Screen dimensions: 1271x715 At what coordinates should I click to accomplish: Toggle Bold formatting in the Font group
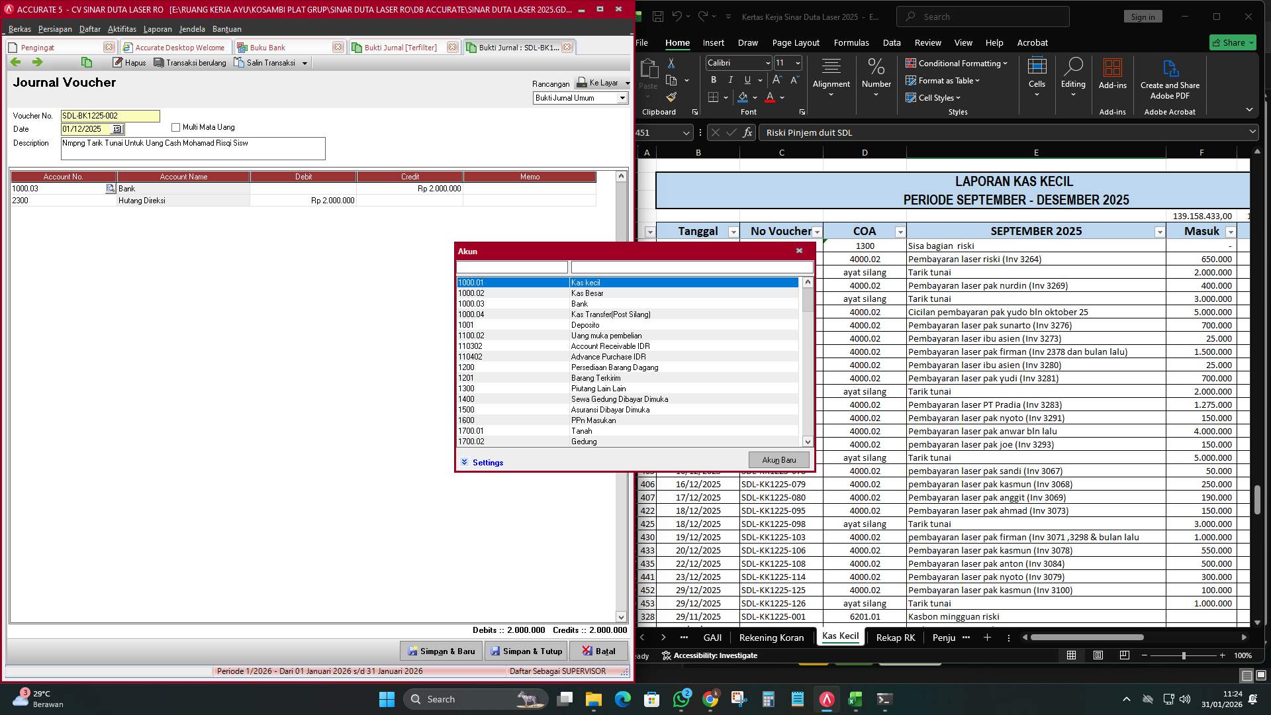point(714,79)
